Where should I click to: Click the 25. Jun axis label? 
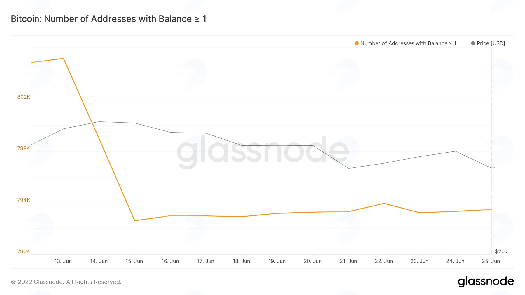tap(491, 261)
